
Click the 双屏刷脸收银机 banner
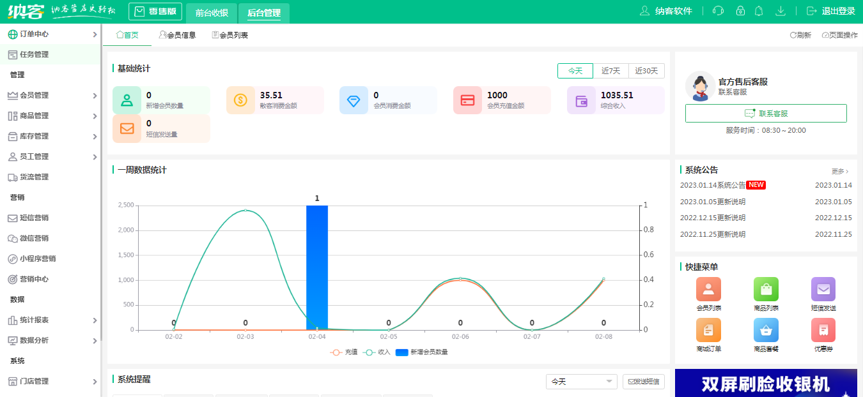(x=766, y=383)
